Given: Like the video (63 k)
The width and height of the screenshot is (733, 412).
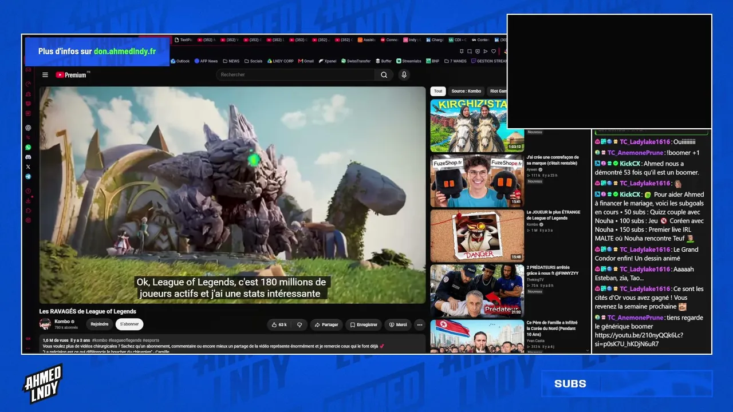Looking at the screenshot, I should pyautogui.click(x=279, y=324).
